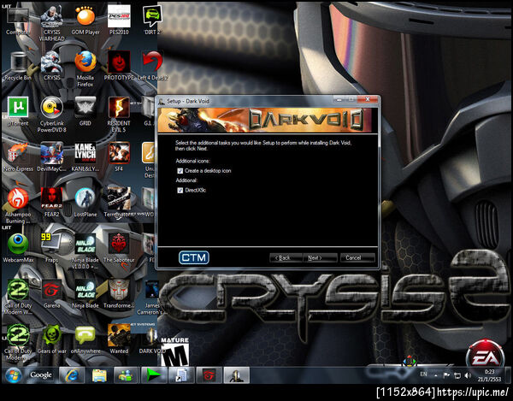Screen dimensions: 513x401
Task: Launch Mozilla Firefox from the desktop
Action: 85,69
